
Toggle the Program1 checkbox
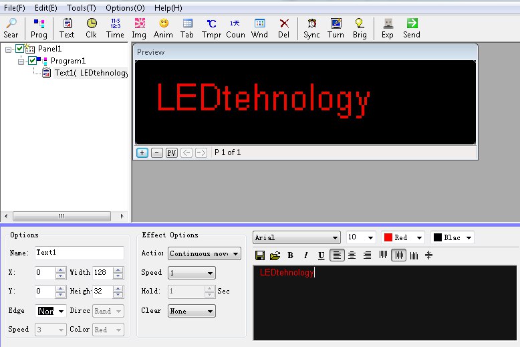coord(32,61)
